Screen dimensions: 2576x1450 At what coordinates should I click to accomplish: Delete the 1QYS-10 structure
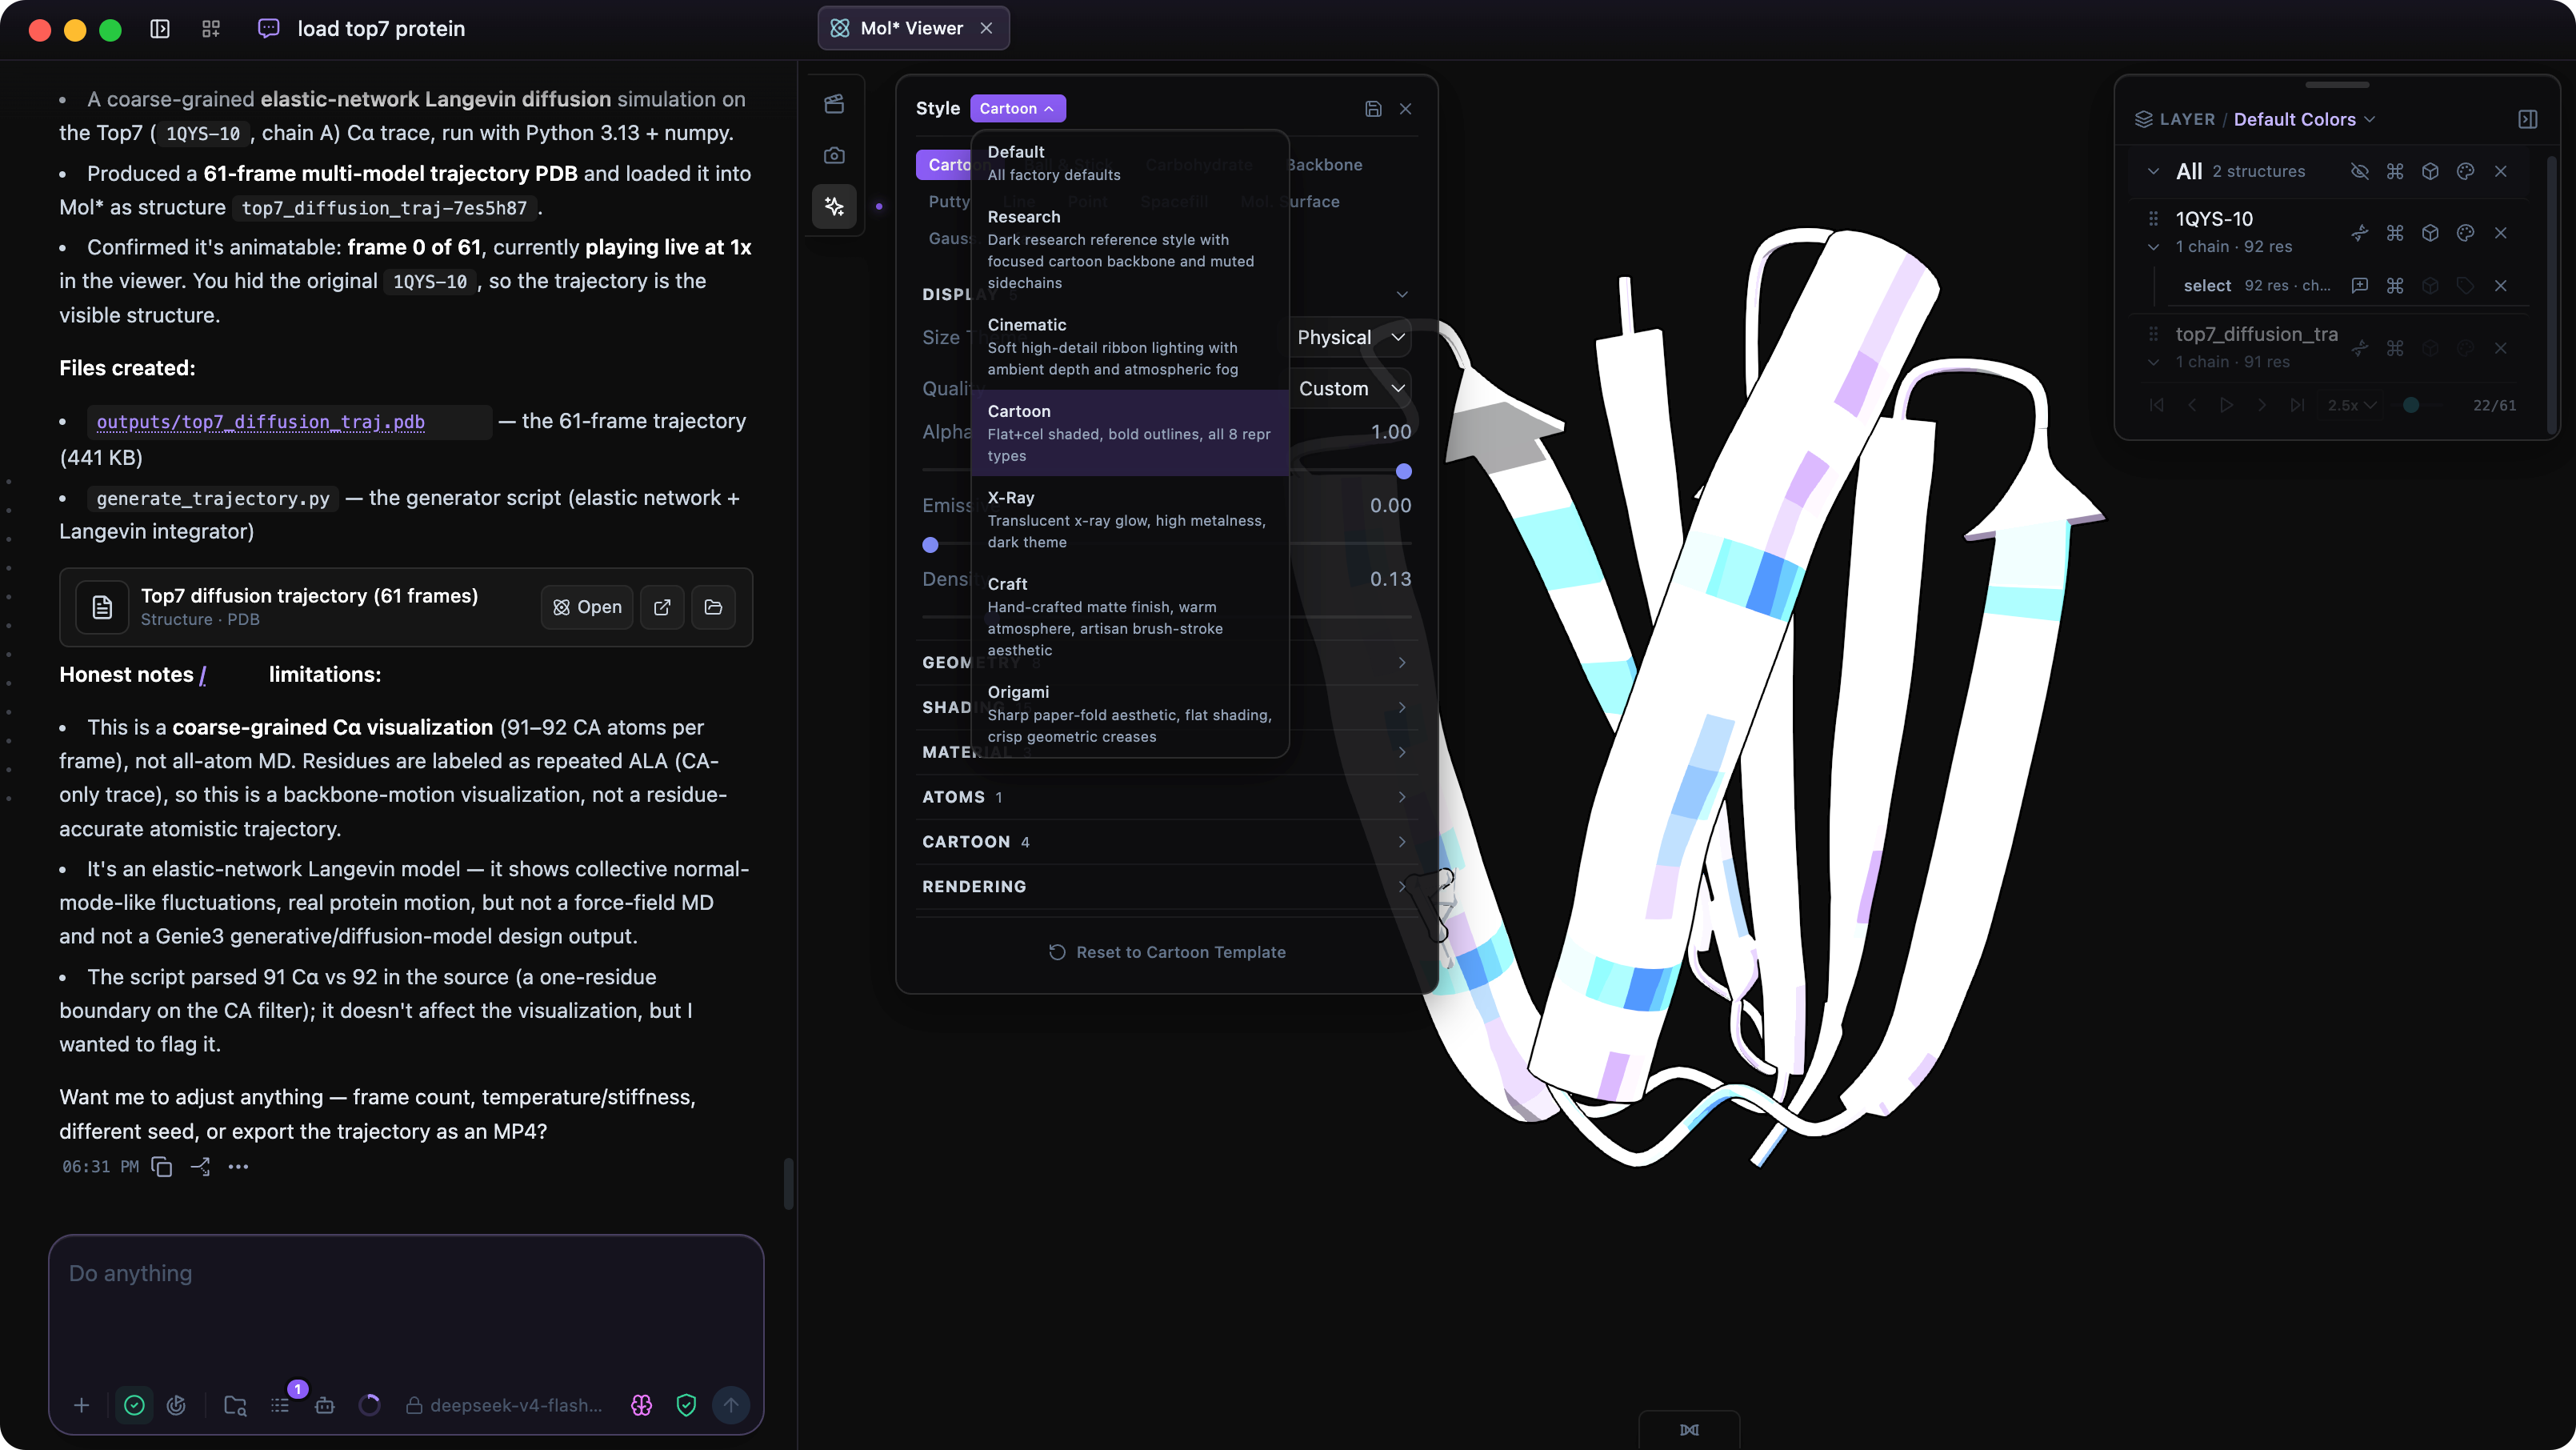[x=2500, y=233]
